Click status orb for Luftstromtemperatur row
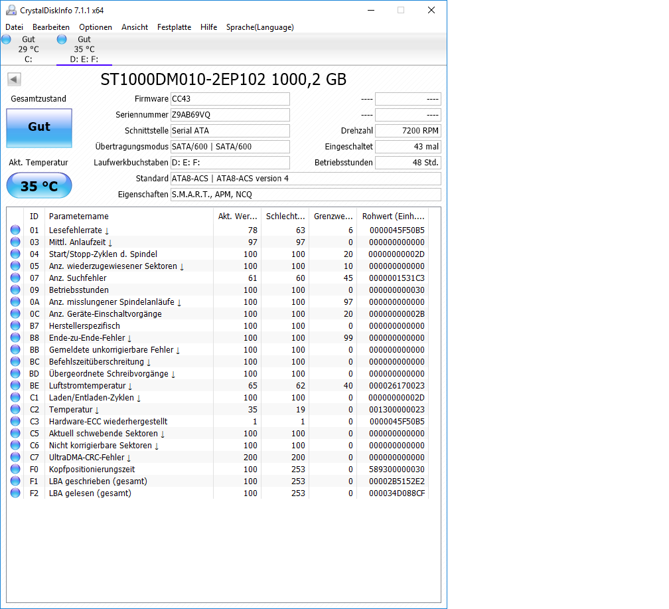Viewport: 669px width, 609px height. (15, 385)
